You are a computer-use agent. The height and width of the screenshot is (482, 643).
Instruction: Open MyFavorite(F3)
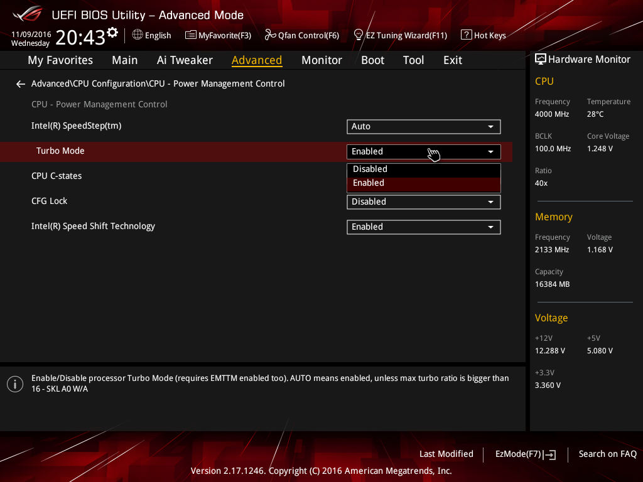coord(218,35)
